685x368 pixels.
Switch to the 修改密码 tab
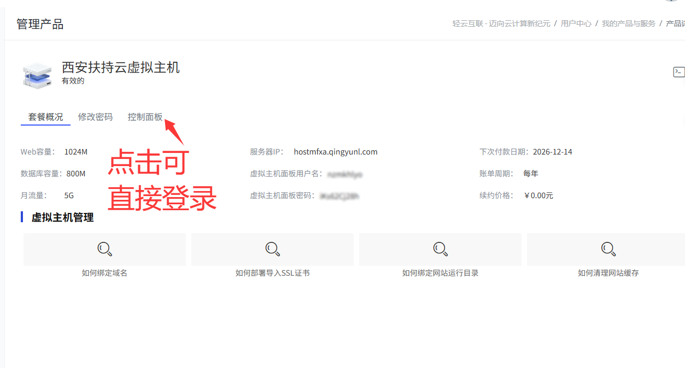[95, 116]
